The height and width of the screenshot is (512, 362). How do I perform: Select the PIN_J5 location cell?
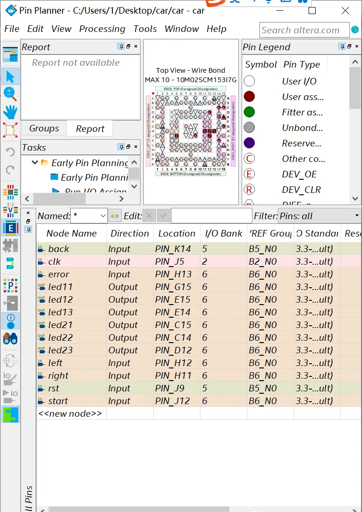coord(177,261)
